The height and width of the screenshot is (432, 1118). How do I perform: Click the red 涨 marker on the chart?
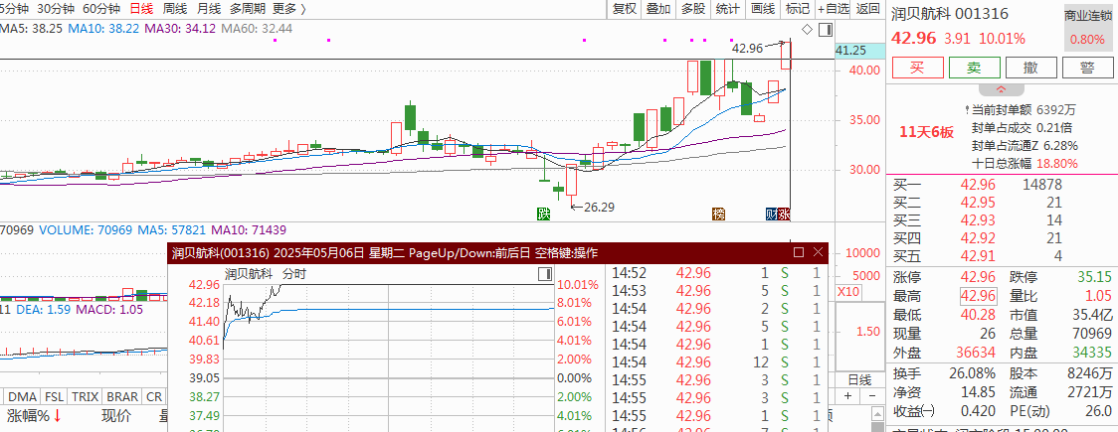pyautogui.click(x=784, y=214)
